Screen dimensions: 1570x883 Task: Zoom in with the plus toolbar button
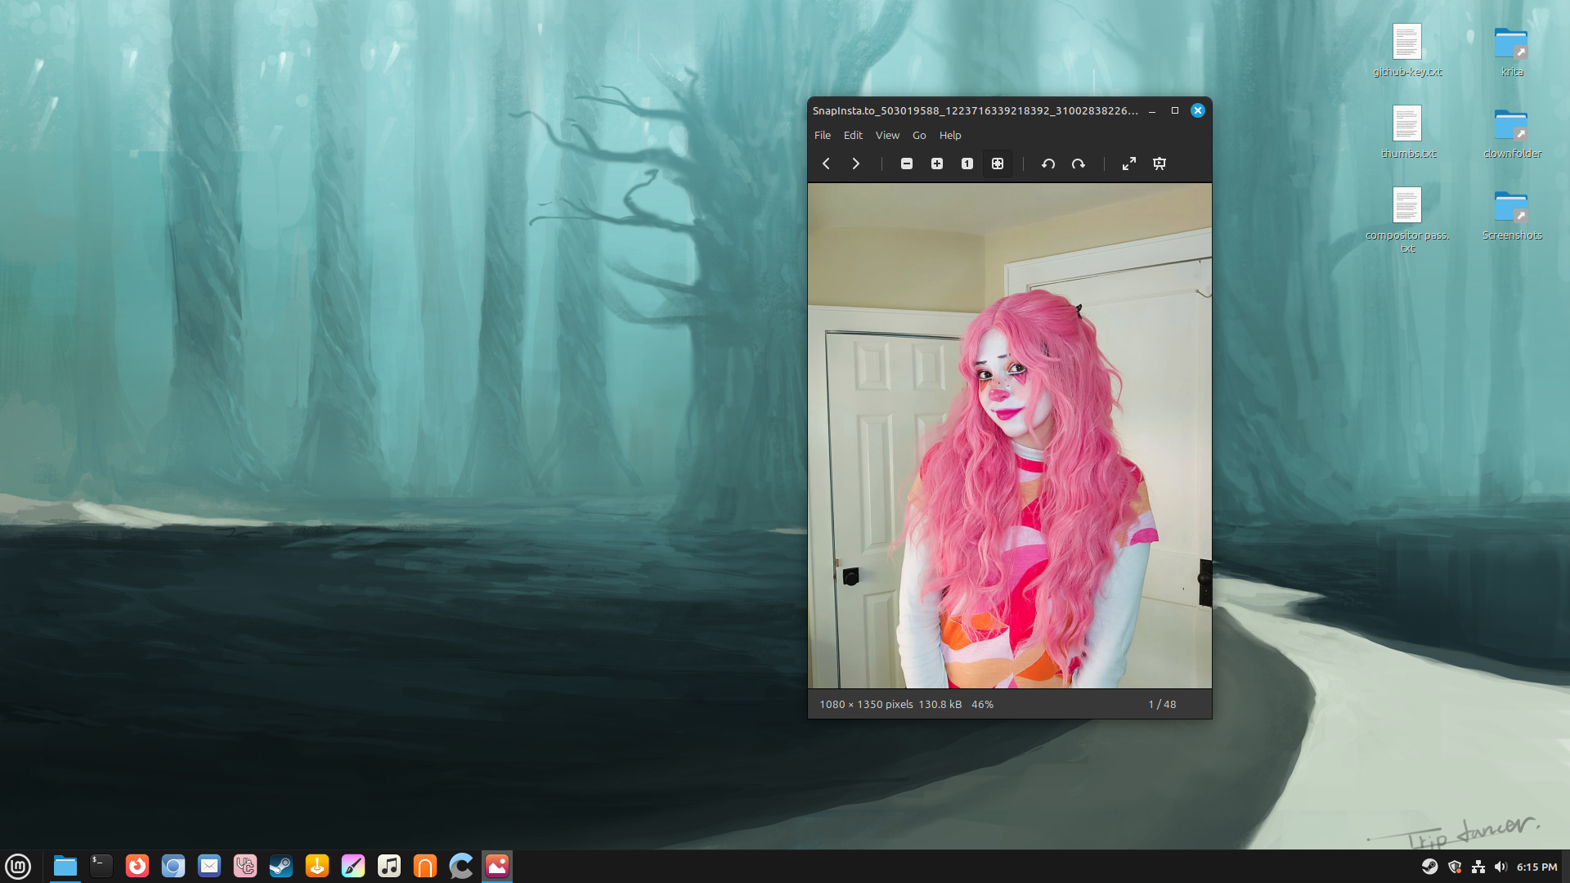[937, 164]
